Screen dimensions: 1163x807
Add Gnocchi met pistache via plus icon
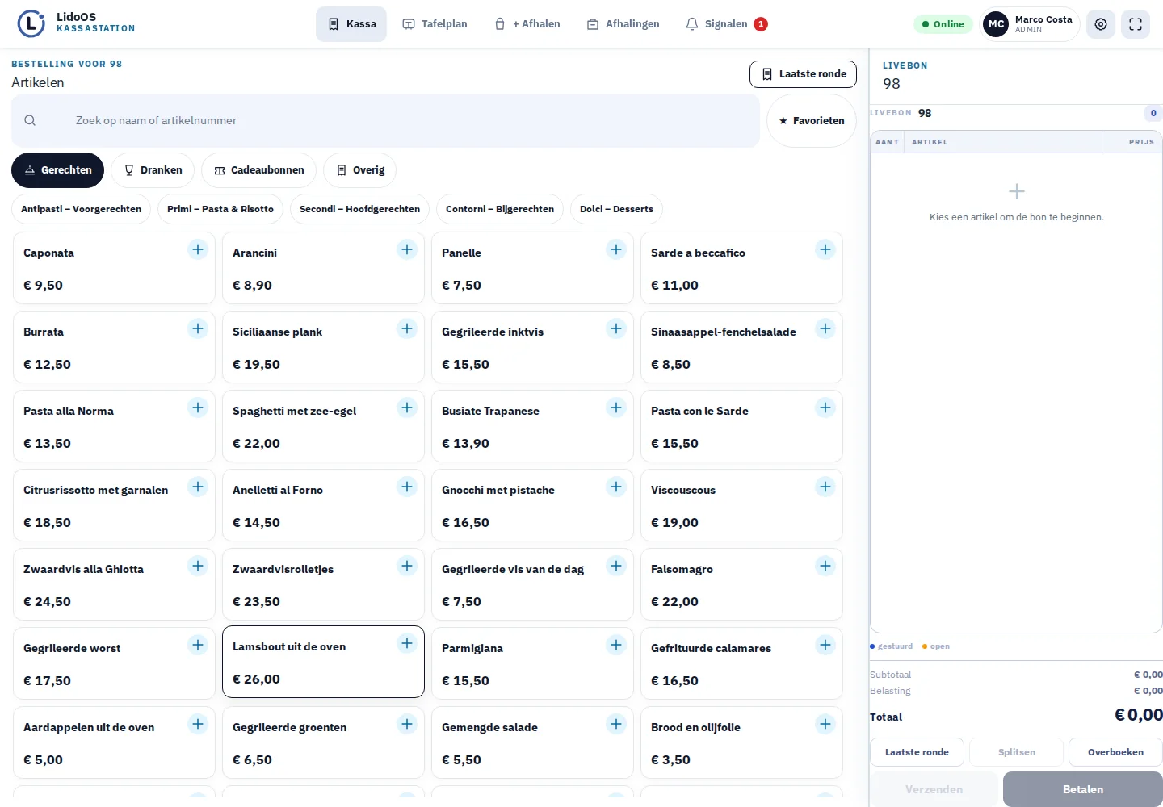616,487
